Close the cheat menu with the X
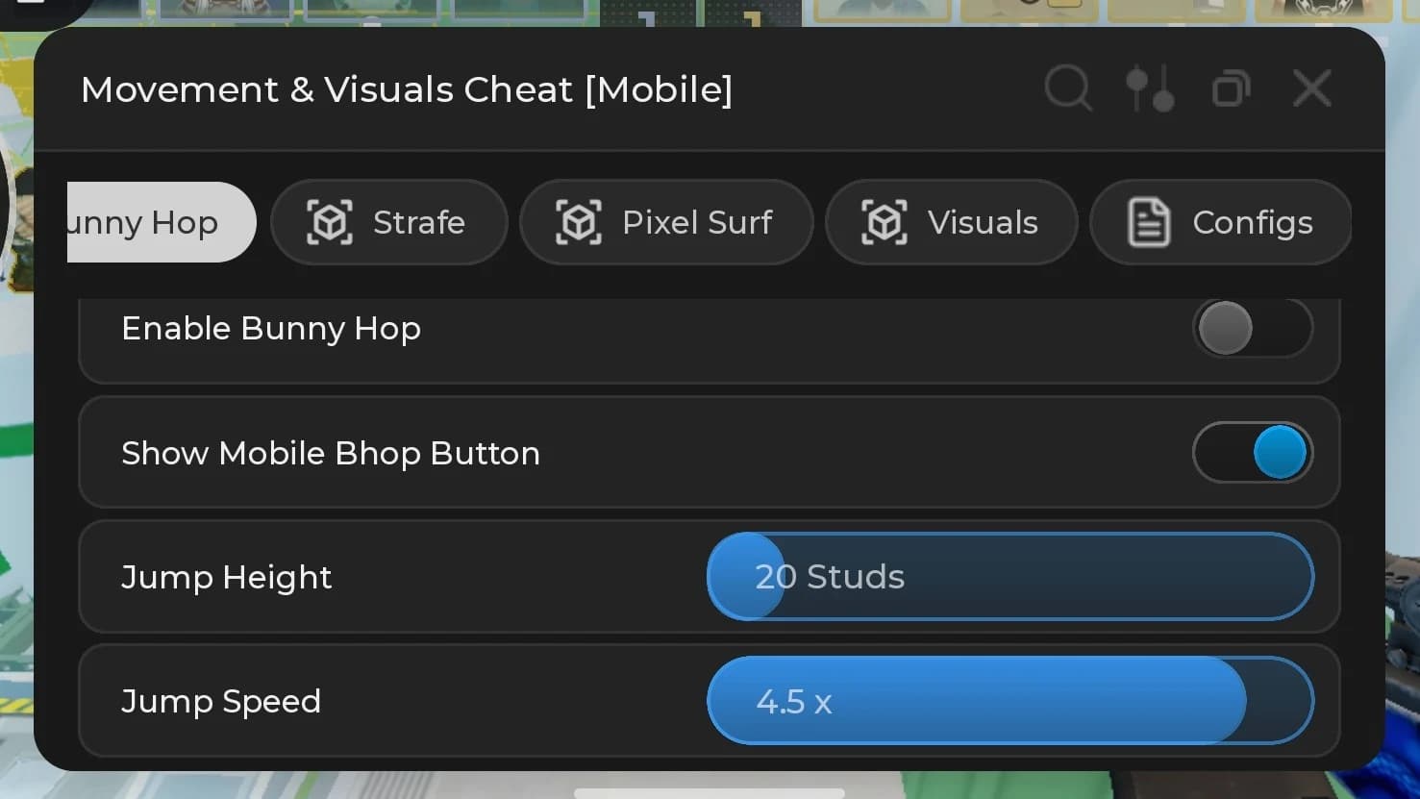The image size is (1420, 799). pyautogui.click(x=1312, y=88)
